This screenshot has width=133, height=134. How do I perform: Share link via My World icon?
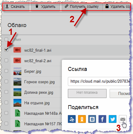(x=72, y=119)
